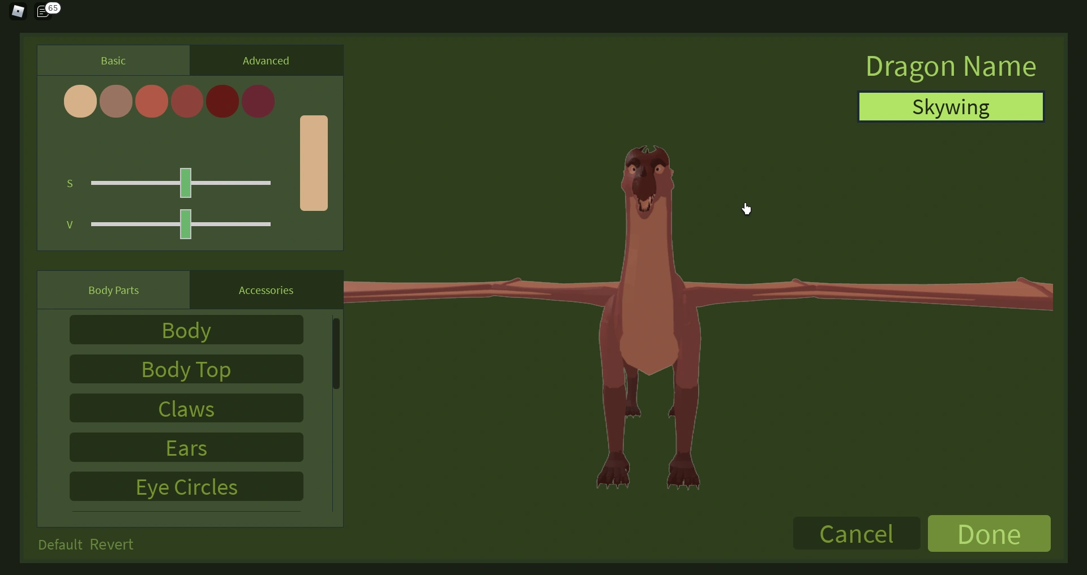This screenshot has width=1087, height=575.
Task: Select the Body part button
Action: (186, 330)
